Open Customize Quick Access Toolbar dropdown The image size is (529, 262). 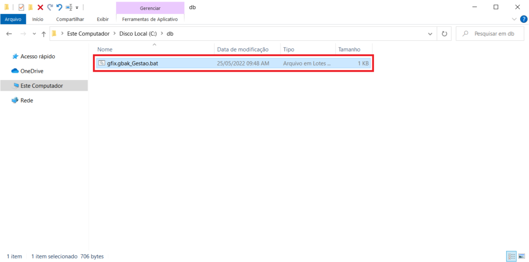tap(77, 8)
